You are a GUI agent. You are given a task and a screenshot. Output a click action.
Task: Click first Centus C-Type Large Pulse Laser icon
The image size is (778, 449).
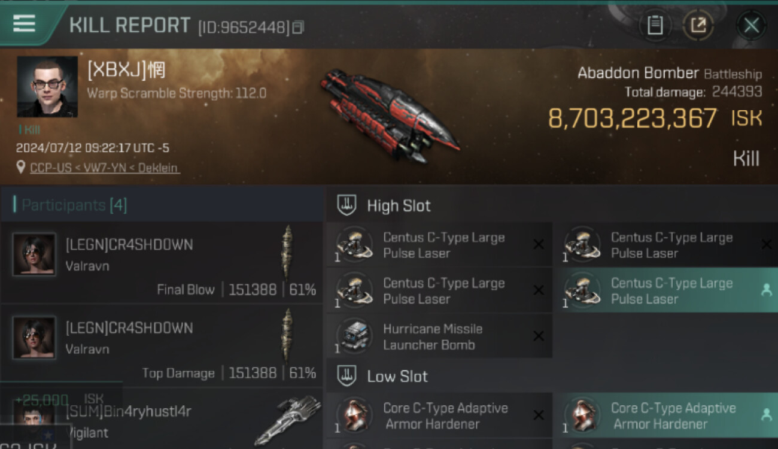(x=354, y=245)
